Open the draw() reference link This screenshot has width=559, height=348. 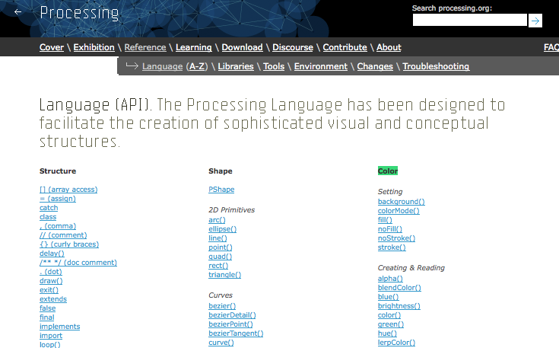pos(51,281)
